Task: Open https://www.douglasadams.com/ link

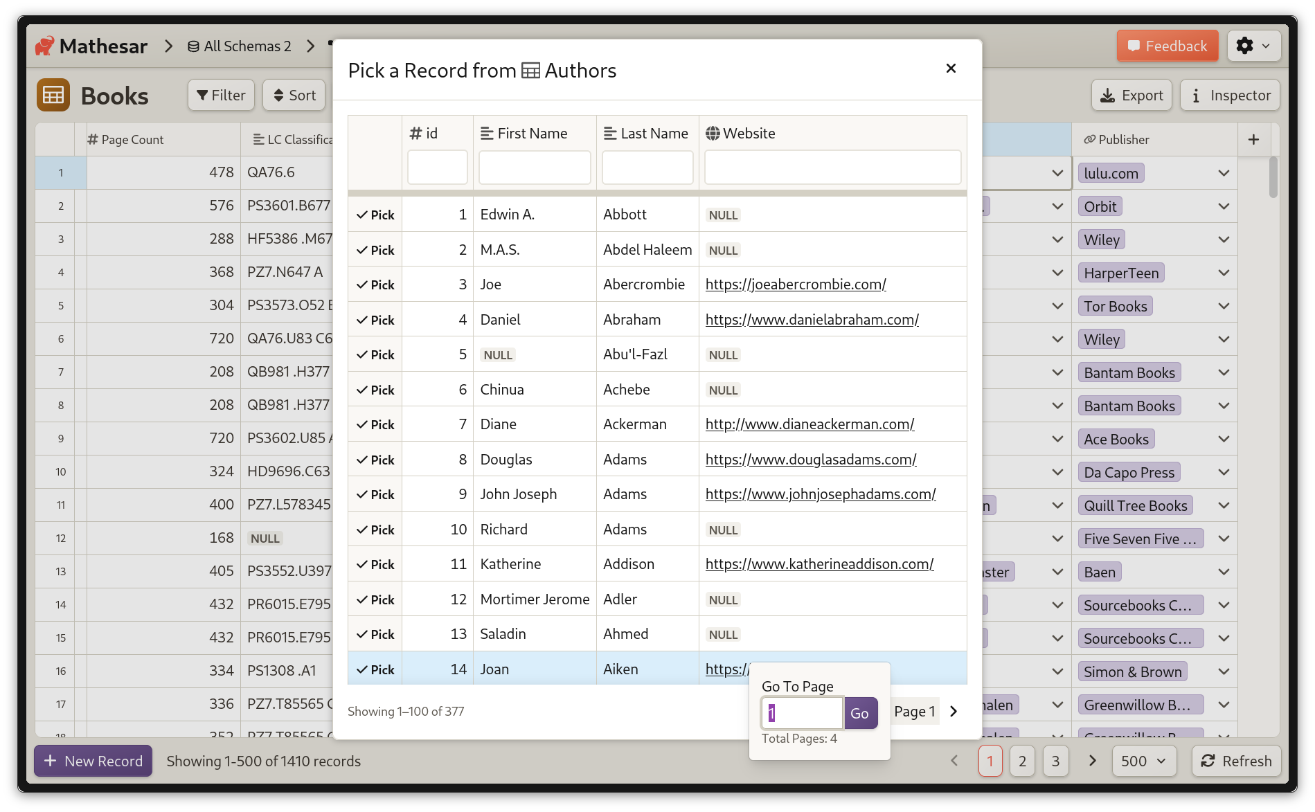Action: 811,458
